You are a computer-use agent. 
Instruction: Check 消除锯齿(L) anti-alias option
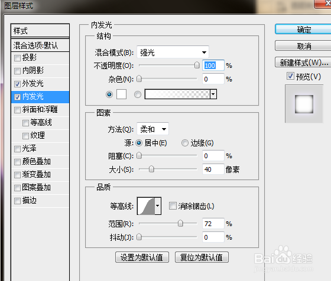(x=173, y=206)
